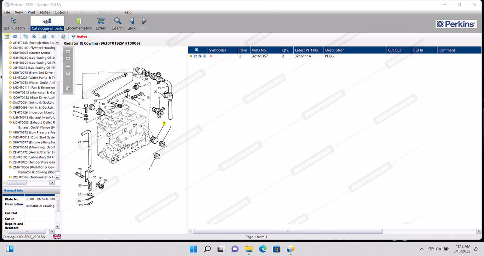
Task: Click the Comment column header
Action: [459, 50]
